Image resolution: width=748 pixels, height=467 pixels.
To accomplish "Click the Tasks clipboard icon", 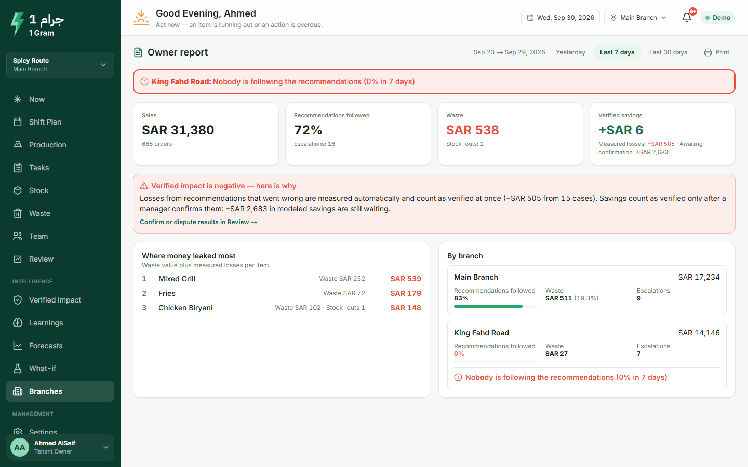I will pos(18,168).
